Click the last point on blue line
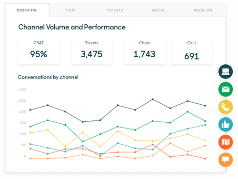Screen dimensions: 238x179 (205, 125)
